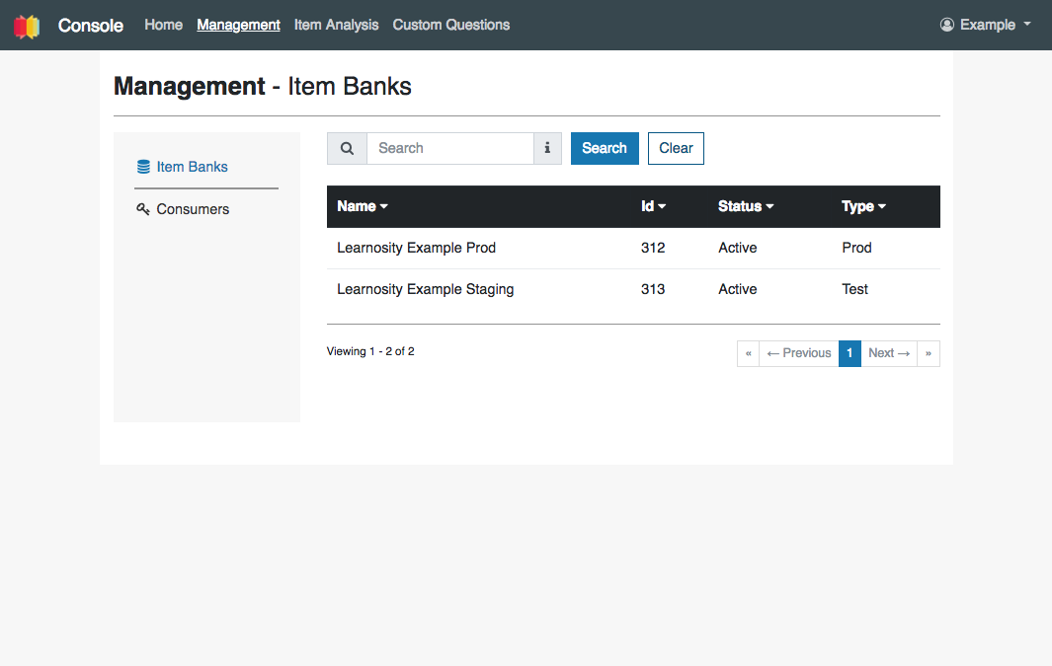This screenshot has width=1052, height=666.
Task: Click Id 313 cell
Action: (x=653, y=289)
